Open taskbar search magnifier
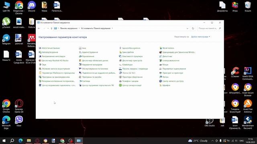Viewport: 257px width, 144px height. click(12, 140)
